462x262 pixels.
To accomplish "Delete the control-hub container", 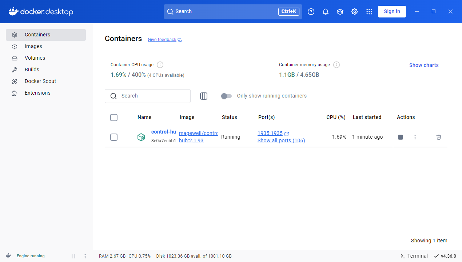I will tap(439, 137).
